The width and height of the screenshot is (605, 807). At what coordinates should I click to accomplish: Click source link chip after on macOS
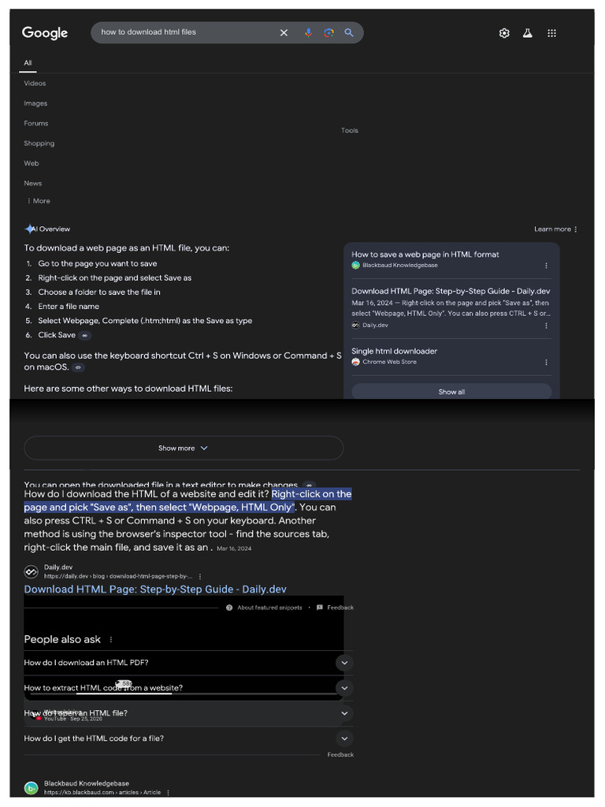tap(78, 367)
